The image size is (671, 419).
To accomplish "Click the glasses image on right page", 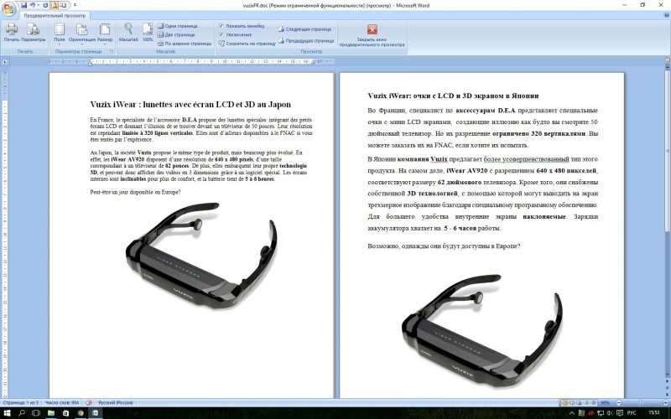I will 481,330.
